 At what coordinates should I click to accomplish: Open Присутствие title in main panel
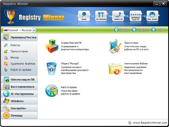[131, 43]
